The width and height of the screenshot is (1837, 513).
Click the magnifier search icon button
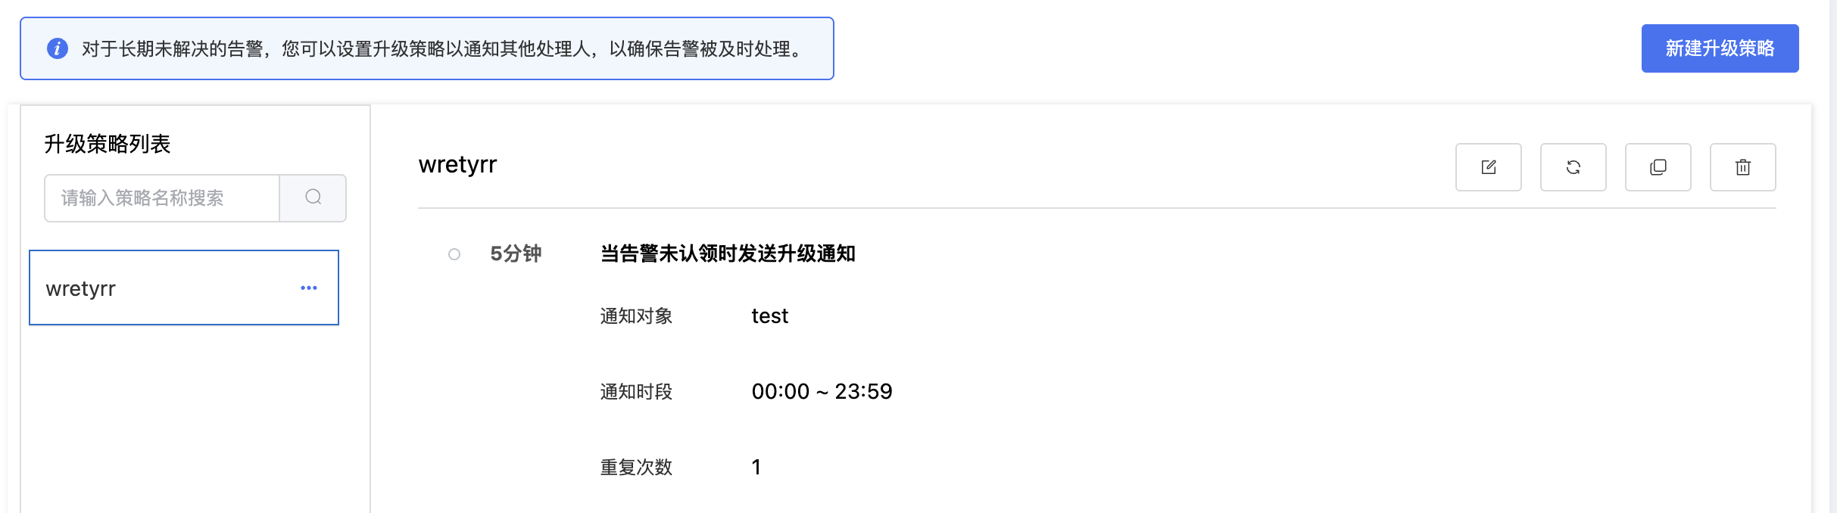click(313, 198)
